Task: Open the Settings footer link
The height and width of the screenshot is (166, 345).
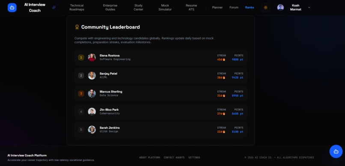Action: (x=194, y=157)
